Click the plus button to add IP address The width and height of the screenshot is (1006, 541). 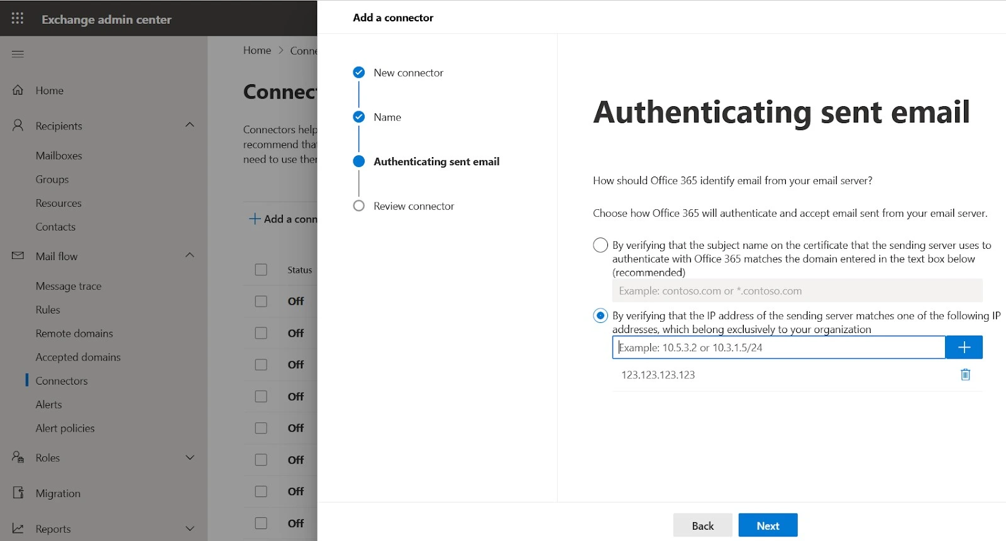pyautogui.click(x=964, y=347)
